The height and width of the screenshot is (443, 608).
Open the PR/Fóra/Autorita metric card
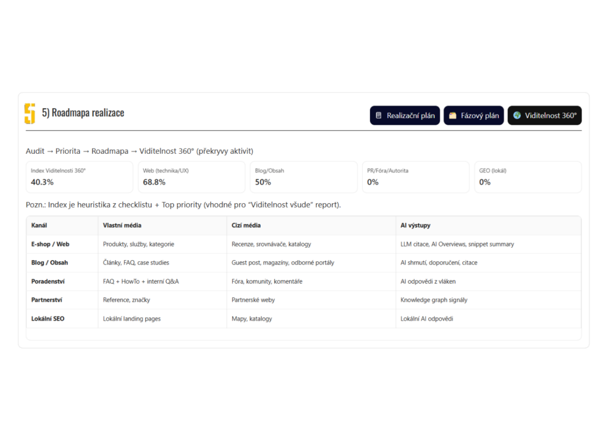[x=415, y=177]
